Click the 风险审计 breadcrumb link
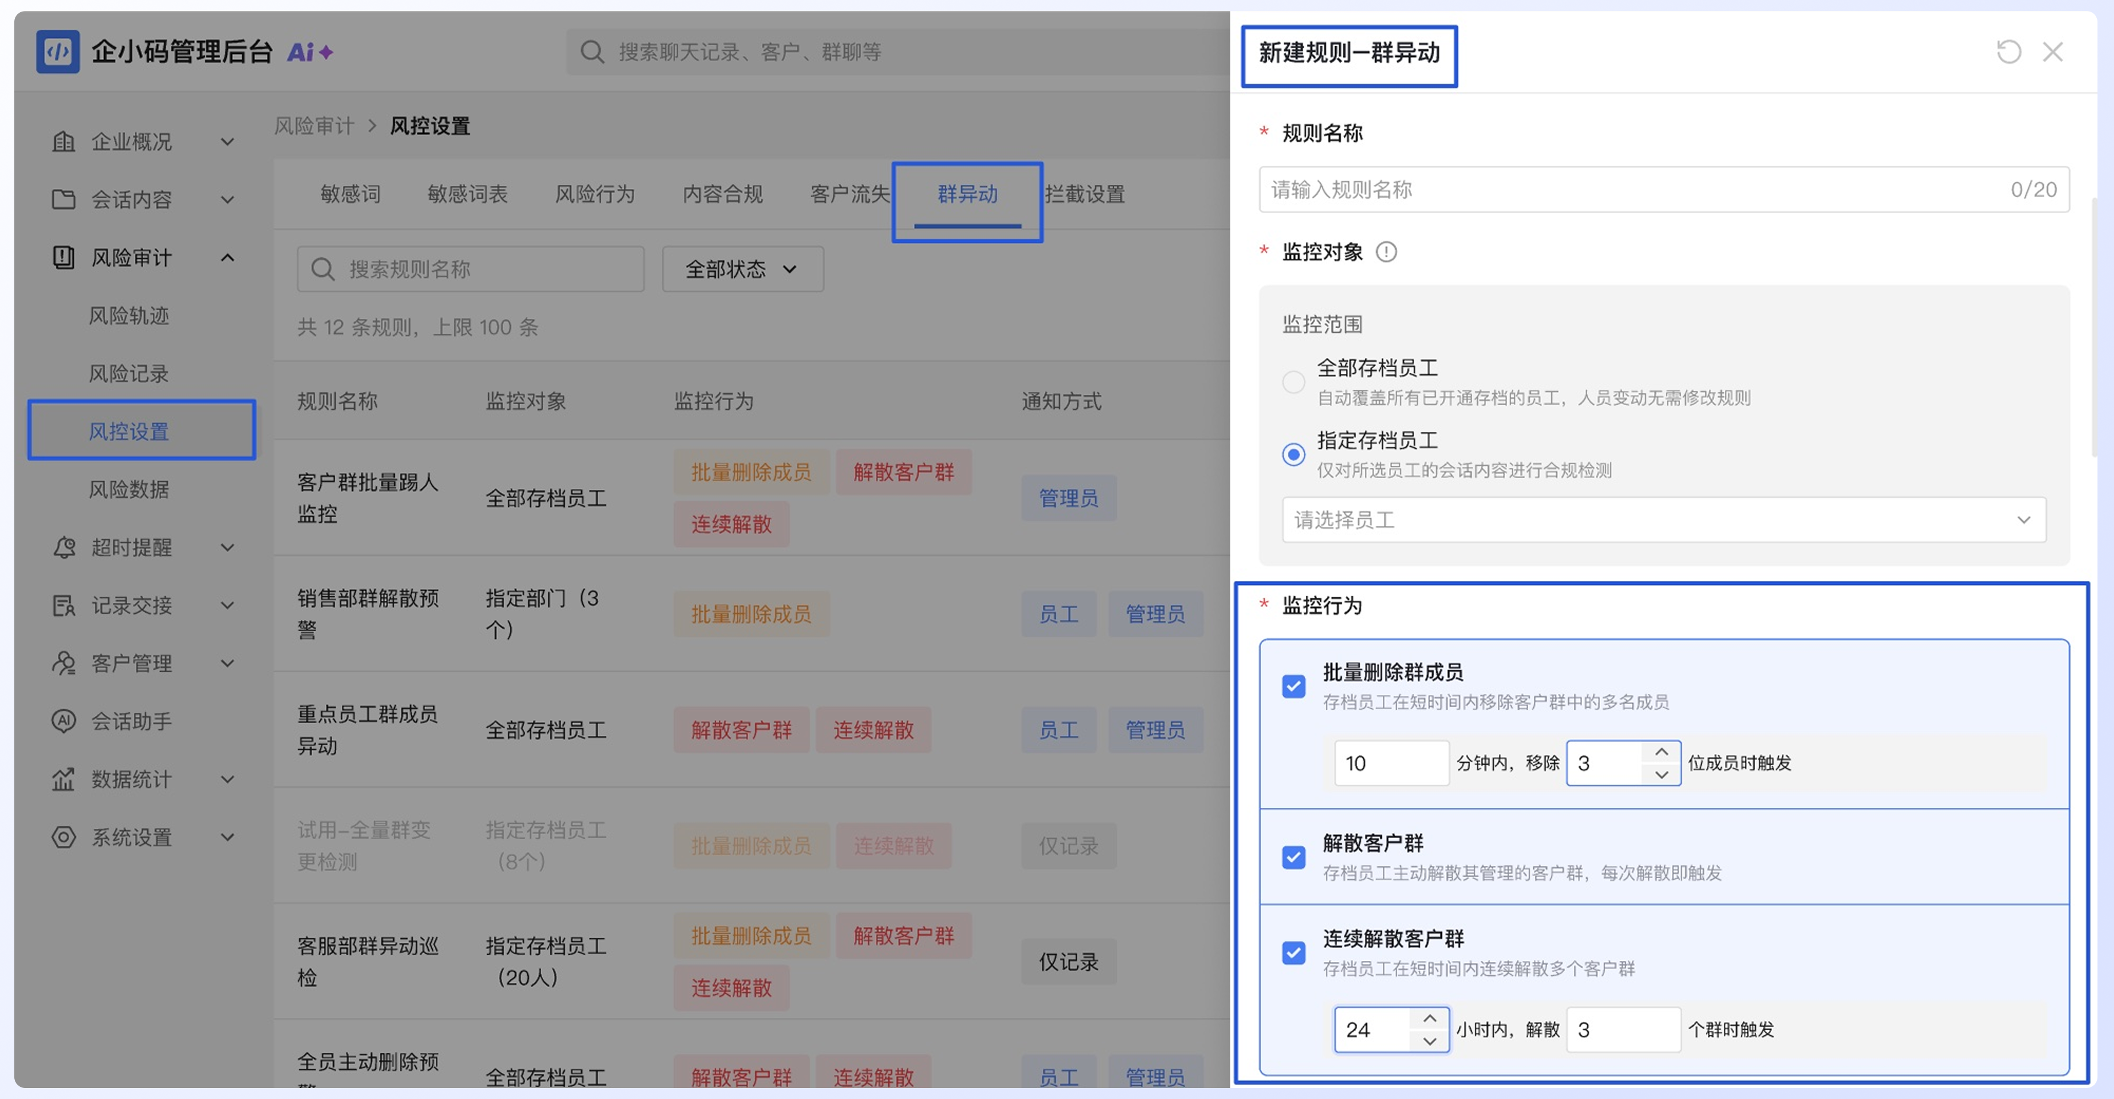The height and width of the screenshot is (1099, 2114). pyautogui.click(x=313, y=127)
